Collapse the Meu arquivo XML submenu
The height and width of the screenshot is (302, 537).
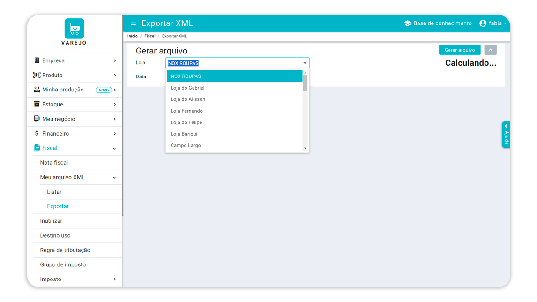(114, 178)
